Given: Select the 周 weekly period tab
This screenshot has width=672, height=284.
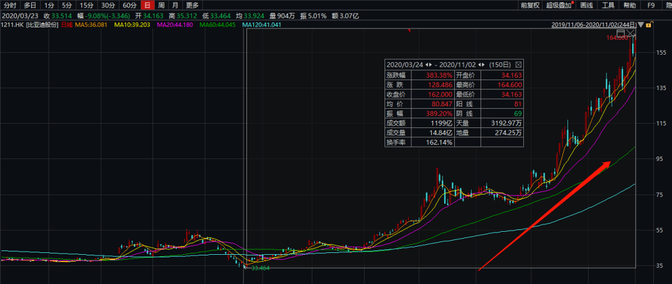Looking at the screenshot, I should pyautogui.click(x=161, y=5).
